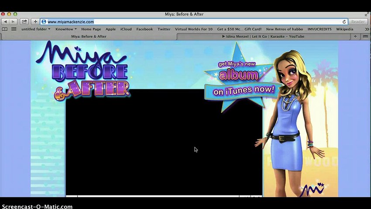Click the Miya Before & After logo
This screenshot has width=371, height=209.
[x=82, y=71]
